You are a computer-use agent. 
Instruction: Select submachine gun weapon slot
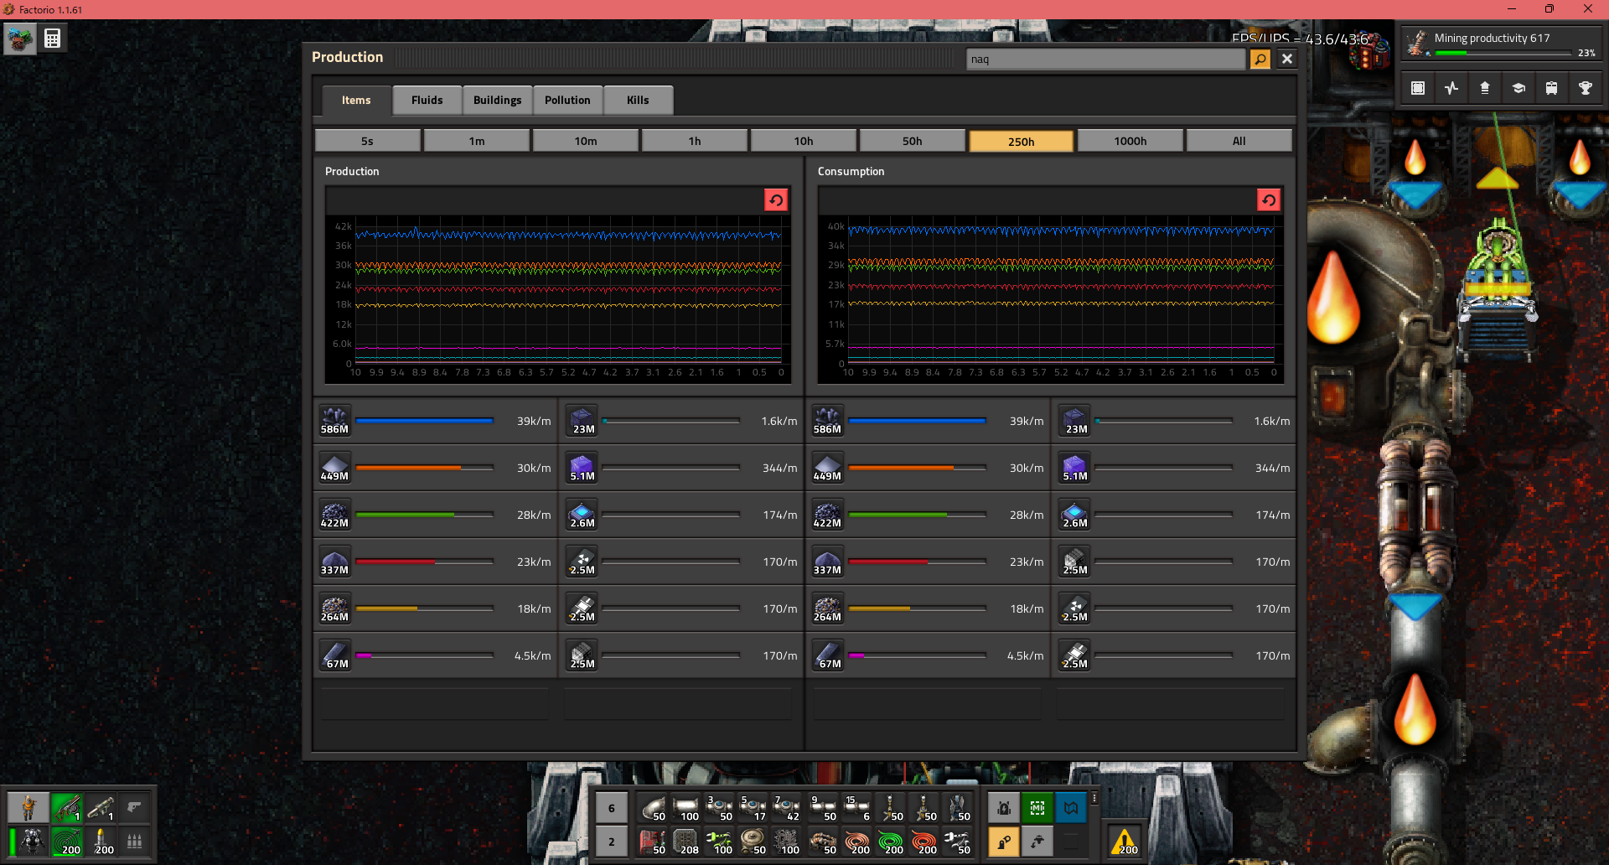pos(67,808)
